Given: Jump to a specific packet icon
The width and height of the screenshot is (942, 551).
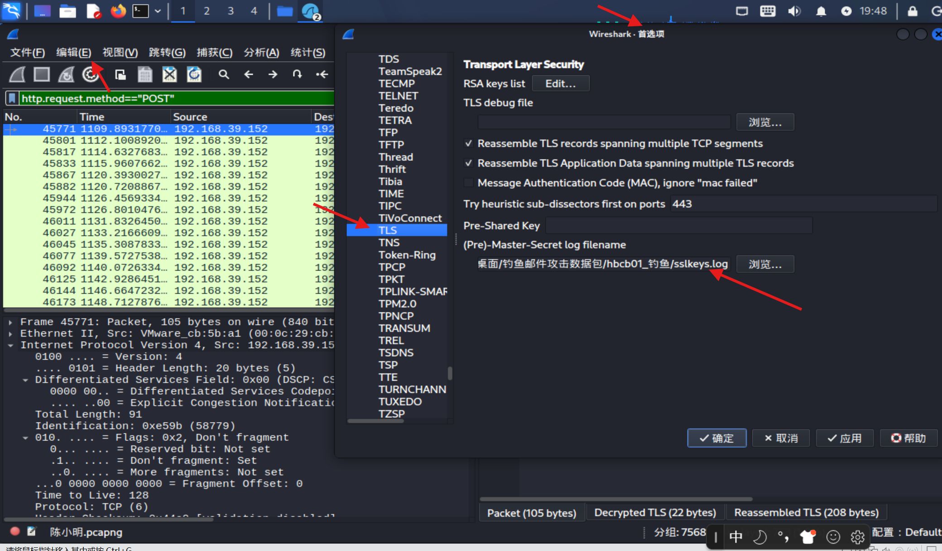Looking at the screenshot, I should pos(297,74).
